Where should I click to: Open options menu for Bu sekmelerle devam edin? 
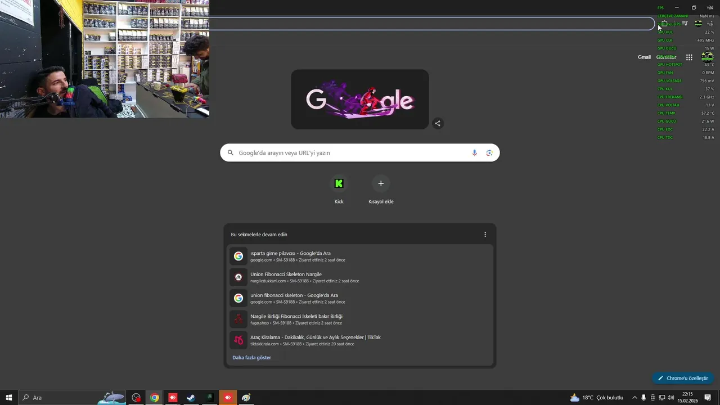[485, 235]
